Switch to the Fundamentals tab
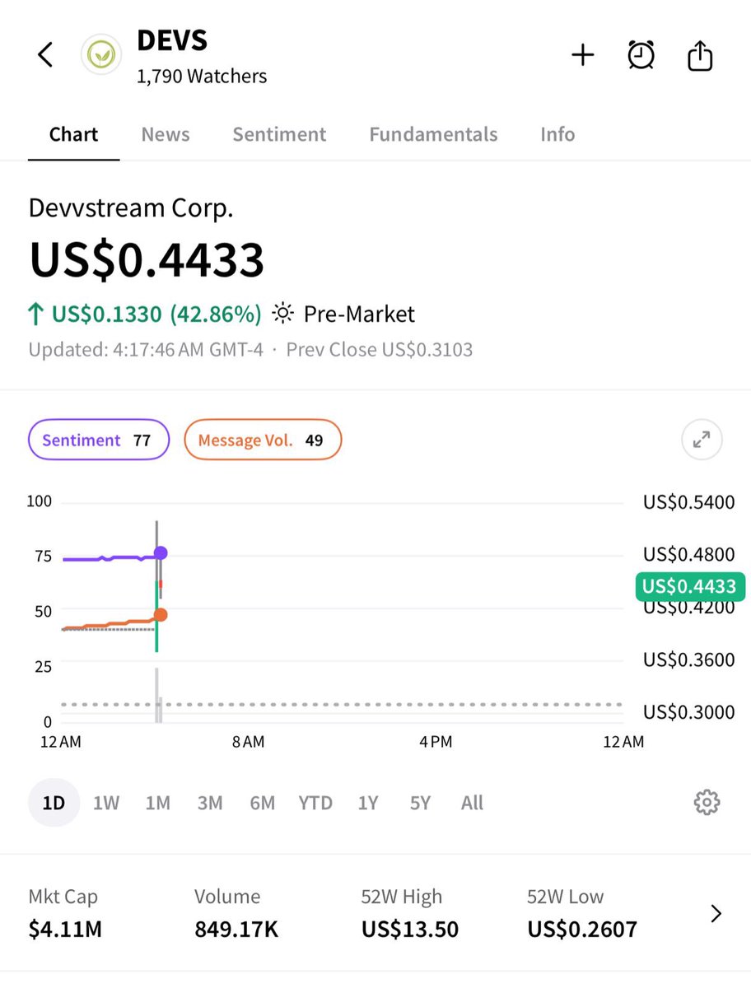Image resolution: width=751 pixels, height=988 pixels. pos(433,134)
